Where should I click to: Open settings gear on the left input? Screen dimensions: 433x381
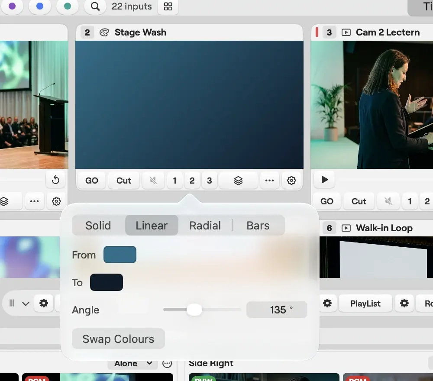pyautogui.click(x=56, y=201)
